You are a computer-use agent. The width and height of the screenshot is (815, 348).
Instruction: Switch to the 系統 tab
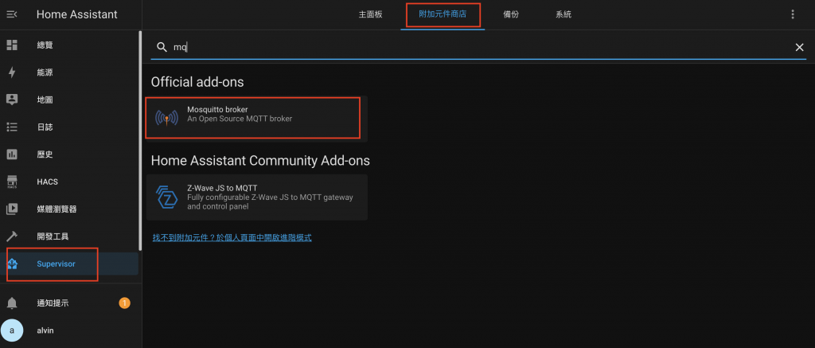click(563, 14)
